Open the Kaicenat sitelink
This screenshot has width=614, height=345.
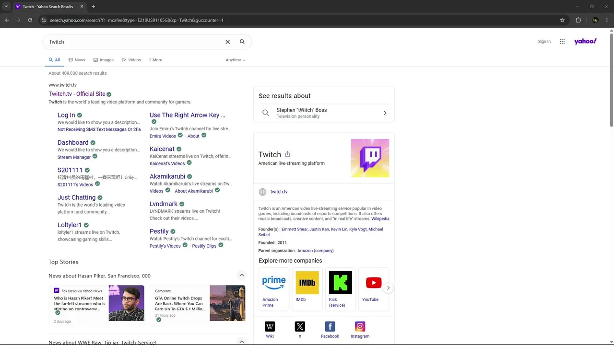tap(162, 149)
